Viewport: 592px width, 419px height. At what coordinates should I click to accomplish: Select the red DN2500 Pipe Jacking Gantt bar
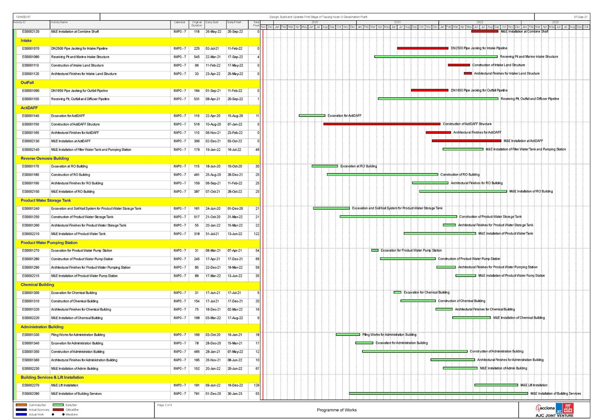point(422,48)
